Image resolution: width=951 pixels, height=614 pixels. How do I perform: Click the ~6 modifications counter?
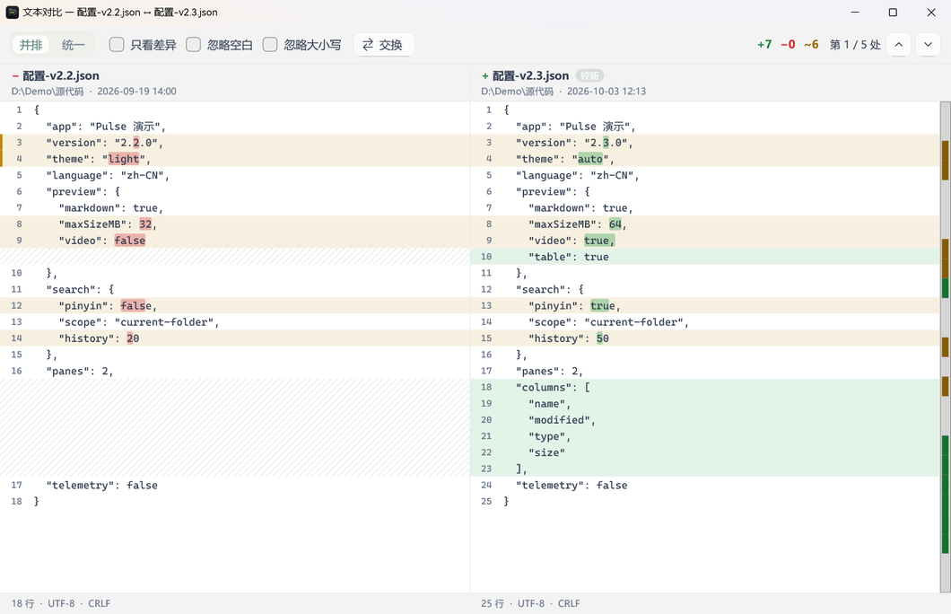[x=812, y=45]
